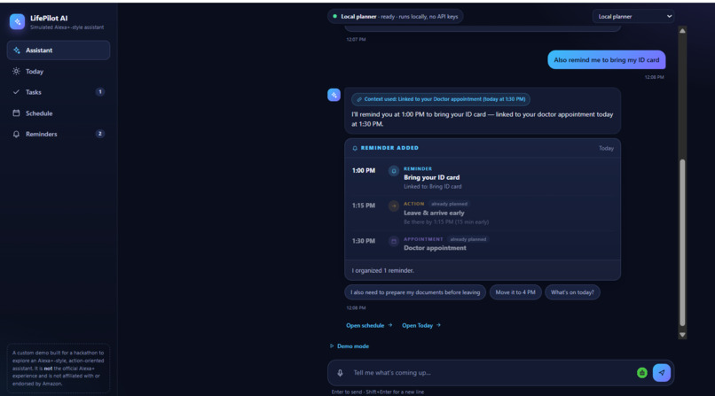Click the chat scrollbar down arrow
This screenshot has width=715, height=396.
(682, 335)
